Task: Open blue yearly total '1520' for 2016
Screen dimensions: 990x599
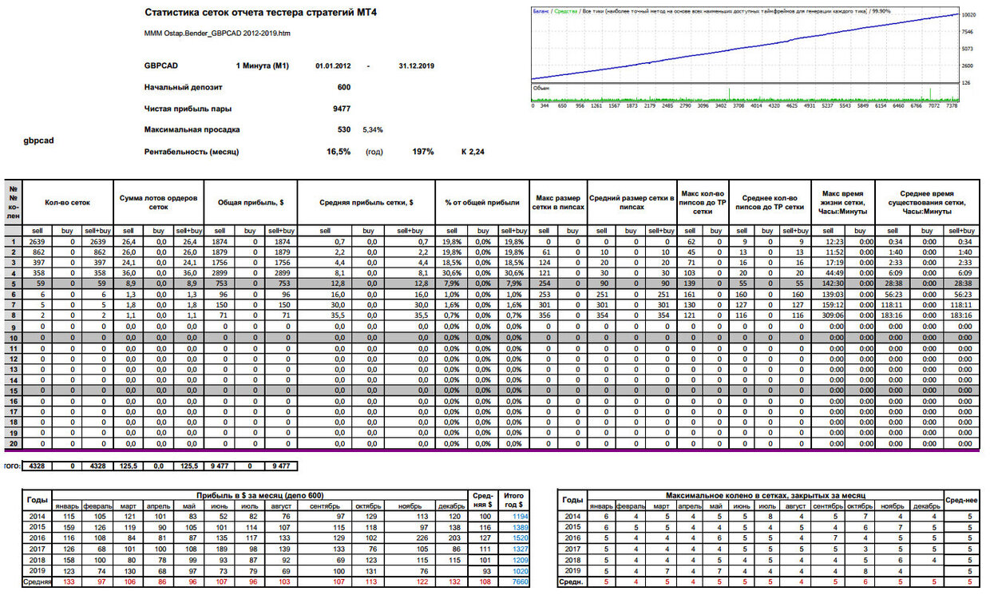Action: [x=513, y=538]
